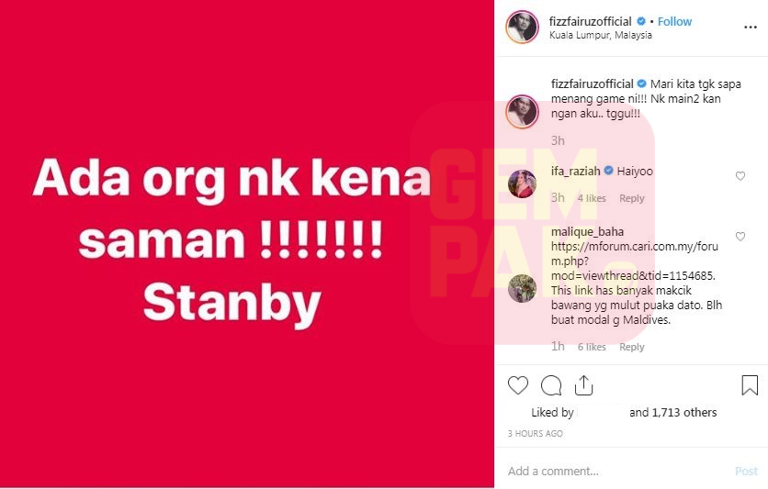Open malique_baha's username link
The image size is (768, 489).
click(587, 231)
